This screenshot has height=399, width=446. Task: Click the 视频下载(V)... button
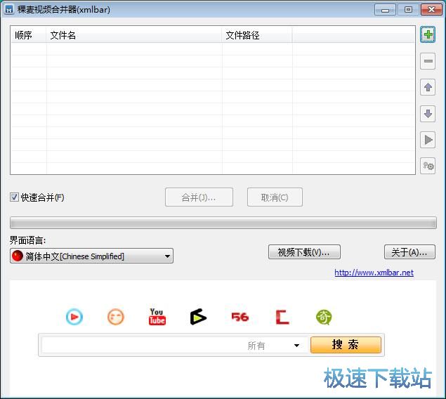[x=304, y=252]
